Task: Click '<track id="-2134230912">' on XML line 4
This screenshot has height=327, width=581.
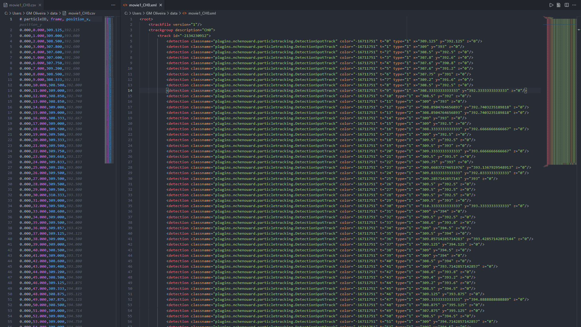Action: click(x=184, y=36)
